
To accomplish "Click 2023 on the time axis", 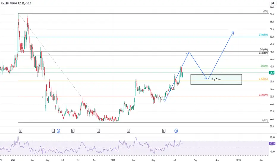I will [113, 160].
